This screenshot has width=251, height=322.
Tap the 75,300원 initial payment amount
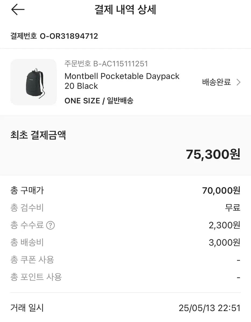[213, 154]
